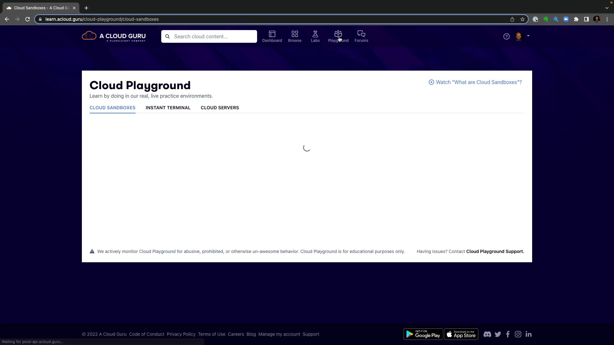Click the help question mark icon
Screen dimensions: 614x345
[506, 36]
